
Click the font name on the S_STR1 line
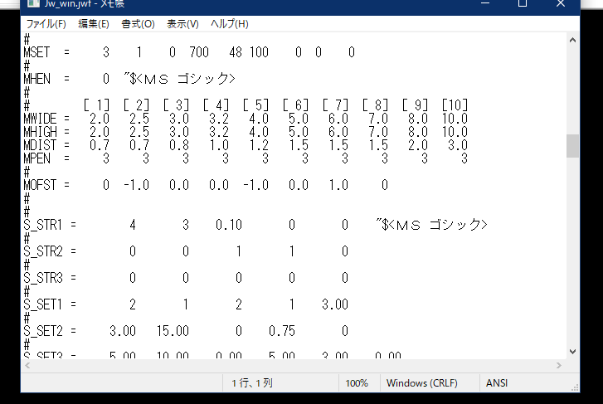pyautogui.click(x=431, y=225)
